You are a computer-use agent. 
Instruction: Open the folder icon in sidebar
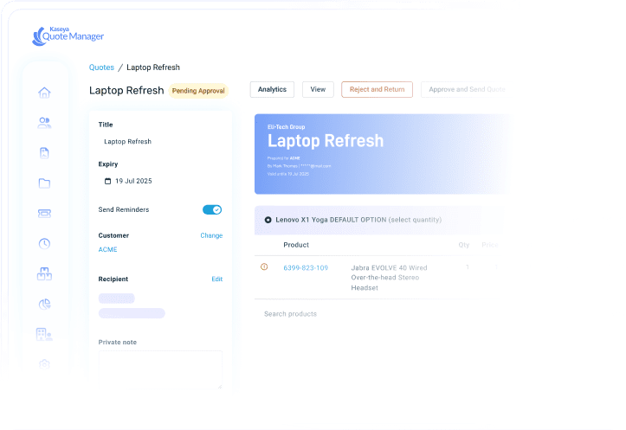[x=44, y=183]
